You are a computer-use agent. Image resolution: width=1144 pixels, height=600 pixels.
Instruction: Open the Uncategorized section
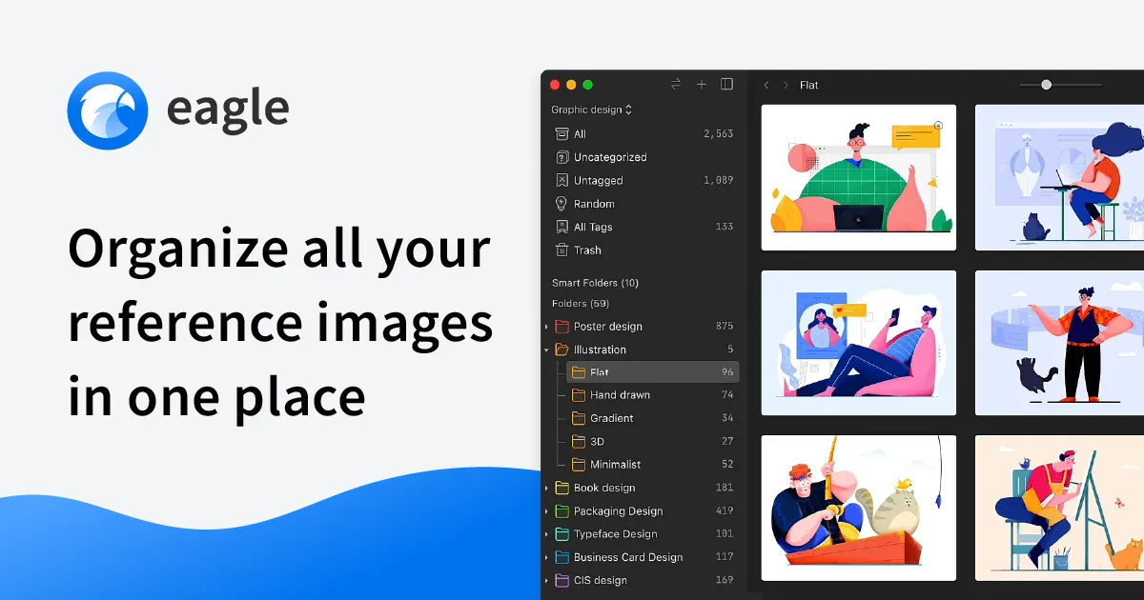(x=609, y=157)
